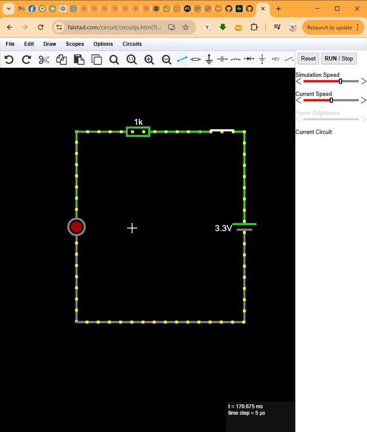
Task: Open the media control icon
Action: [x=277, y=27]
